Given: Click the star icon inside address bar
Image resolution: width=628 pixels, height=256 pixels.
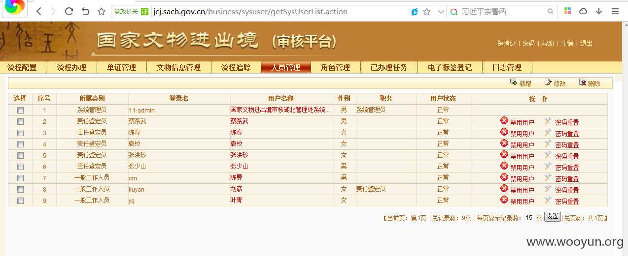Looking at the screenshot, I should 427,12.
